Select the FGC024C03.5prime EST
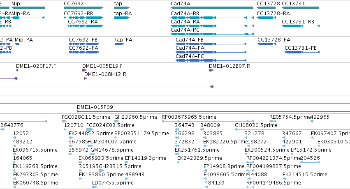Viewport: 350px width, 189px height. click(x=90, y=129)
